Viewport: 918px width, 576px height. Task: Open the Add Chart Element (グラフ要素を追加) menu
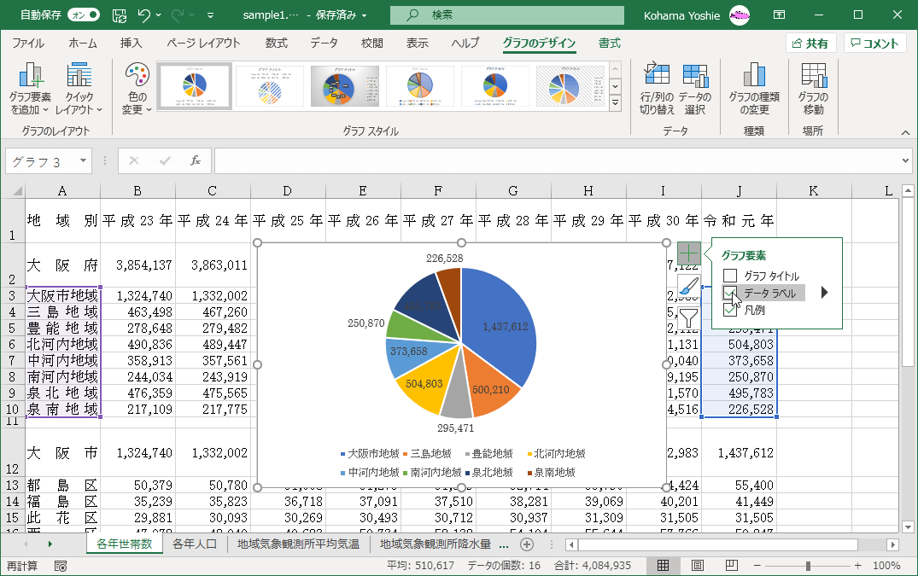(30, 89)
